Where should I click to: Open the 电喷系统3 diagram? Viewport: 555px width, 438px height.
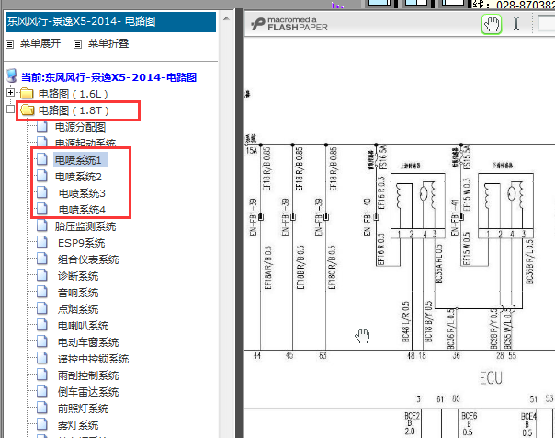point(82,193)
